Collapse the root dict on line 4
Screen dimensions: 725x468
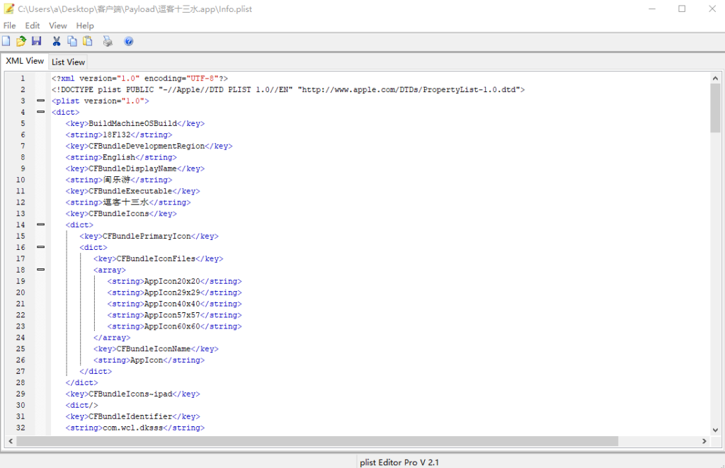40,112
